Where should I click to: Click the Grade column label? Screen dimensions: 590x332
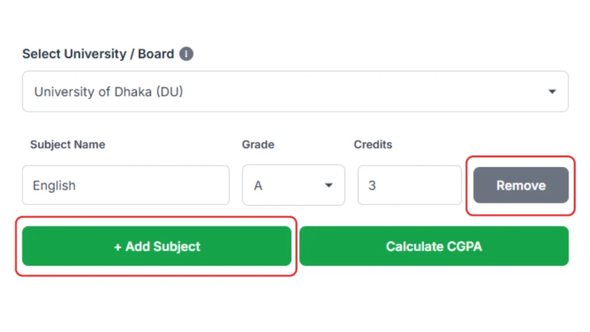258,145
